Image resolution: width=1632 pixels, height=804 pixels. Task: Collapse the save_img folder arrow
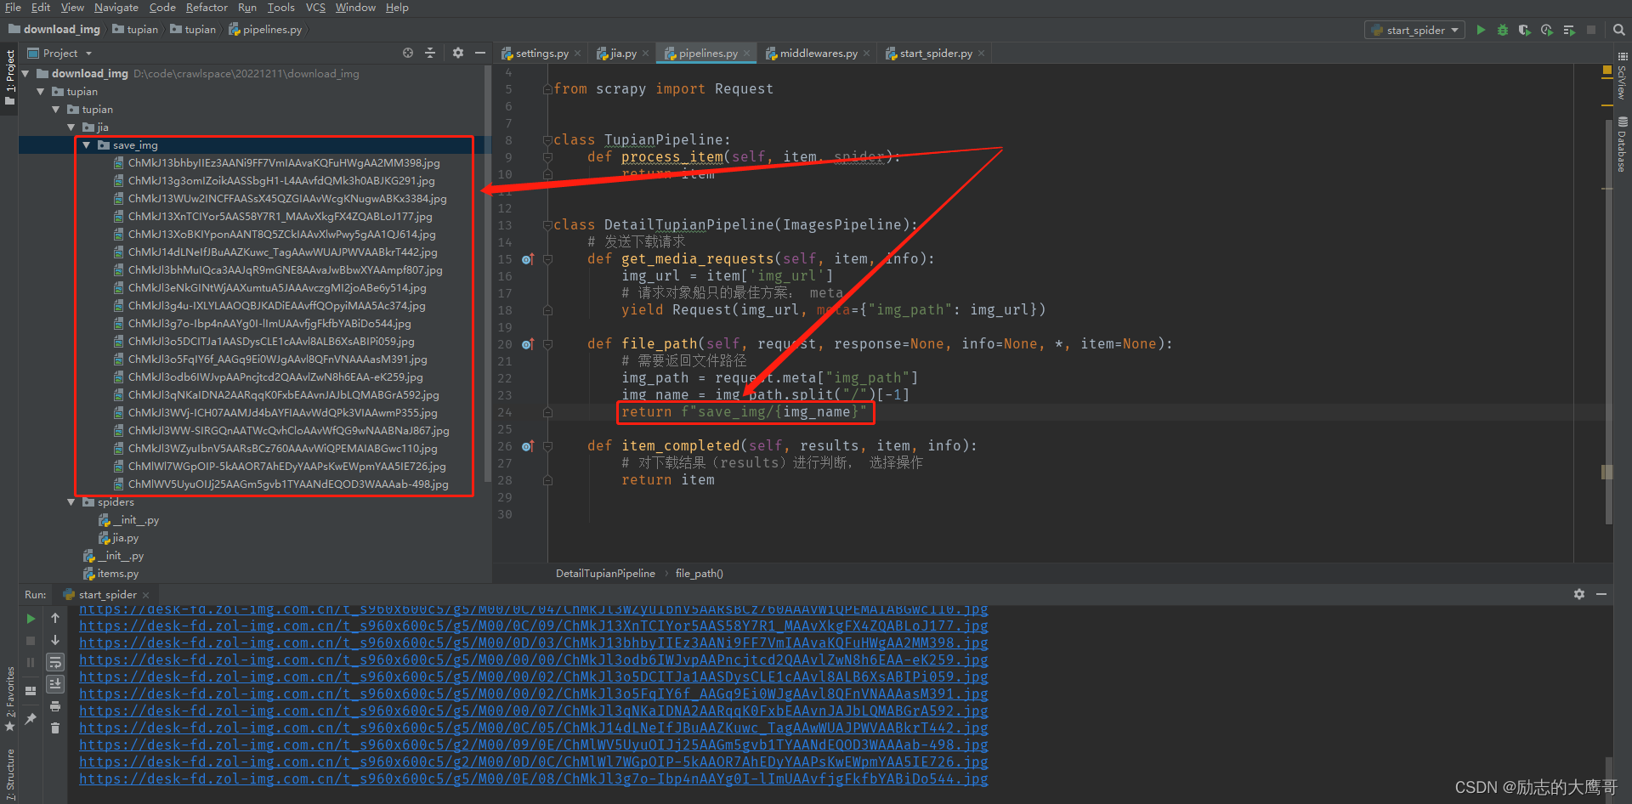click(x=87, y=145)
